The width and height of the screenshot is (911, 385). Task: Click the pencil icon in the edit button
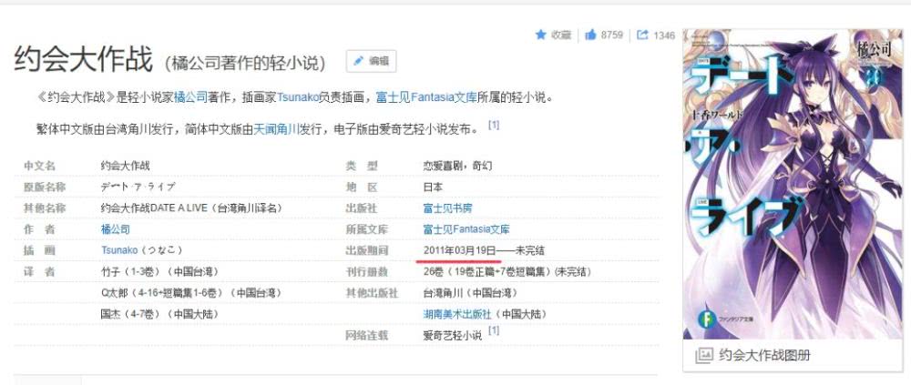pos(358,61)
